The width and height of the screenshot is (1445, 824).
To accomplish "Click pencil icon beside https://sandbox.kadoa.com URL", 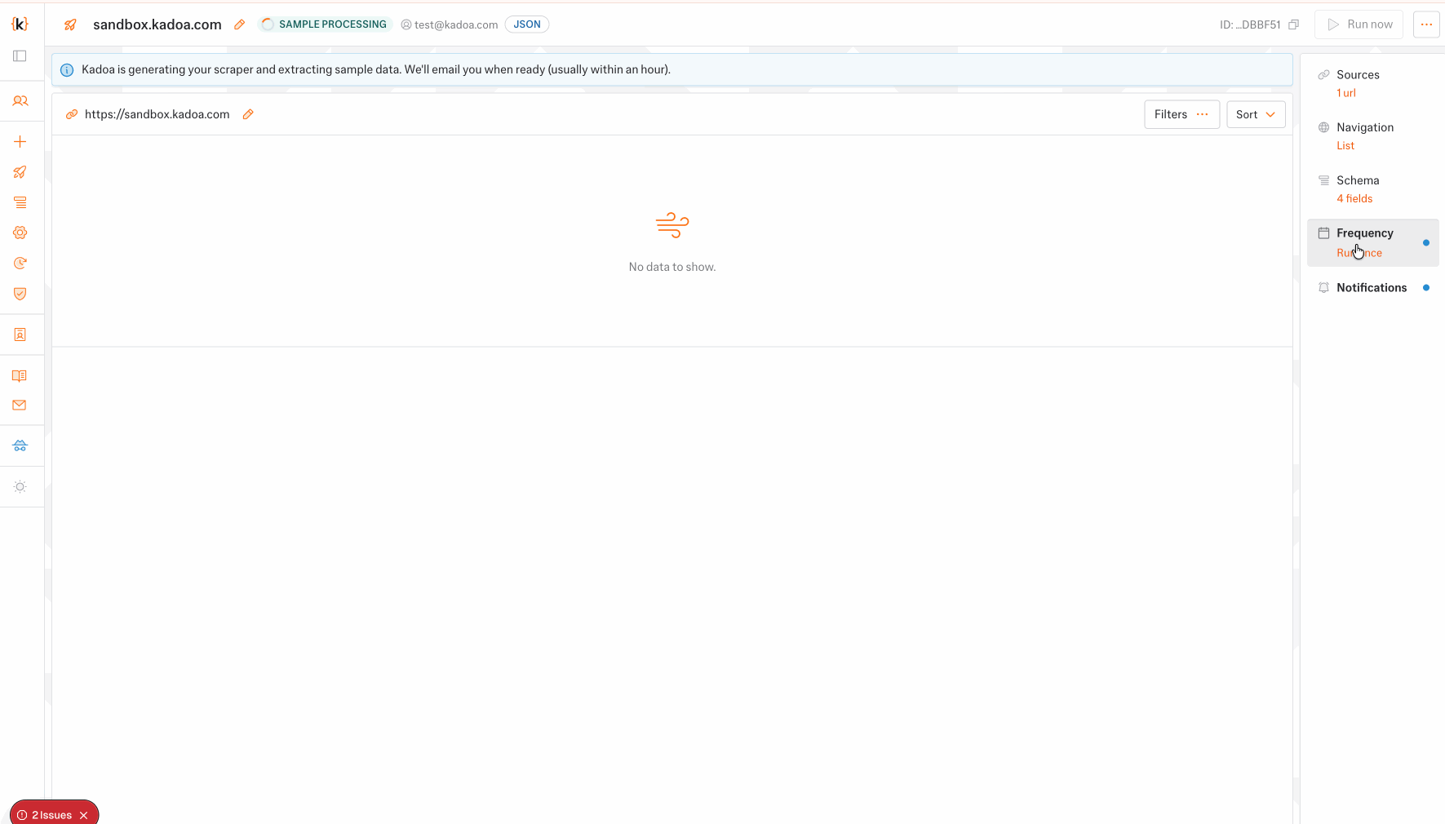I will (248, 114).
